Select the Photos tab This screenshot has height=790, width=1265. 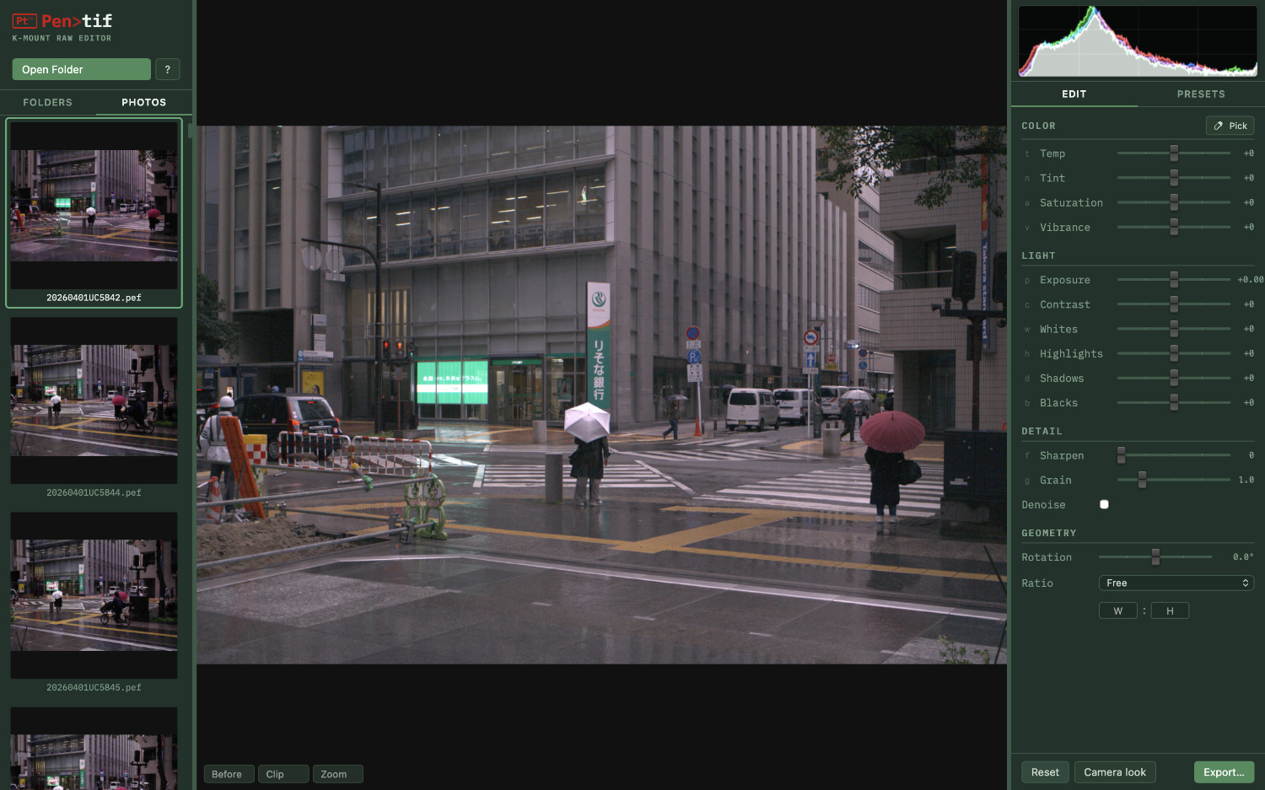click(x=143, y=102)
